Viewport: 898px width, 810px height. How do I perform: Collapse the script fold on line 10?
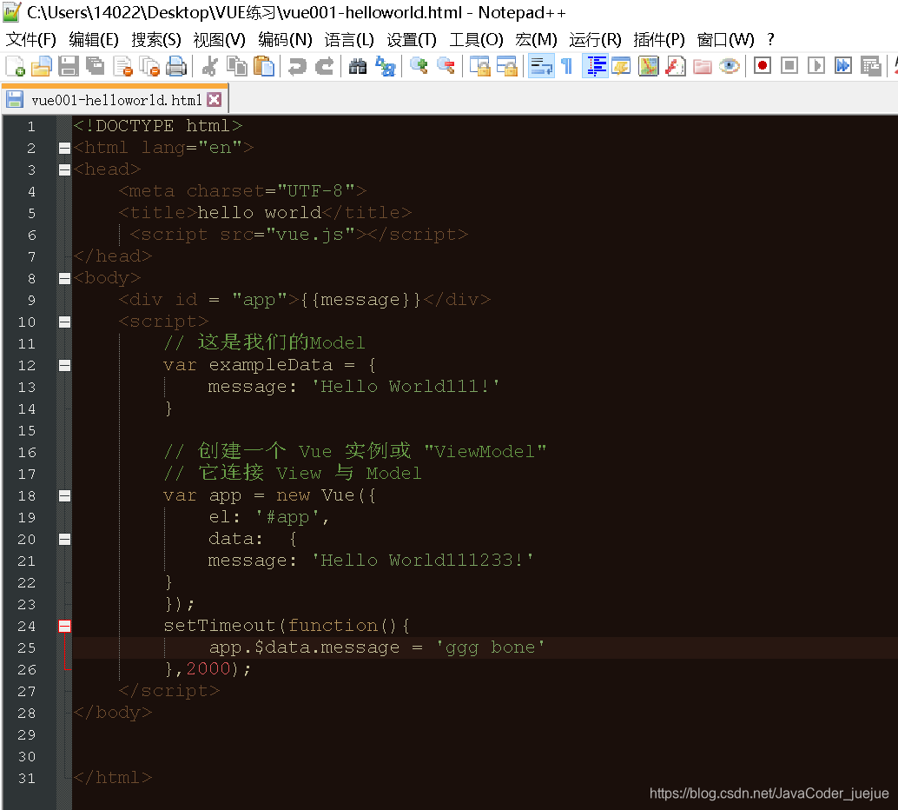pyautogui.click(x=65, y=322)
